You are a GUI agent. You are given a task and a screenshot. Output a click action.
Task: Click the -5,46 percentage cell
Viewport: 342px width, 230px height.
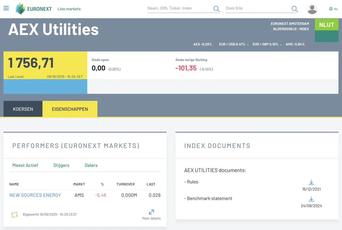[x=101, y=195]
